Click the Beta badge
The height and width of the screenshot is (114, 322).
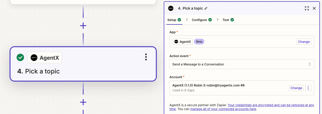(x=199, y=42)
